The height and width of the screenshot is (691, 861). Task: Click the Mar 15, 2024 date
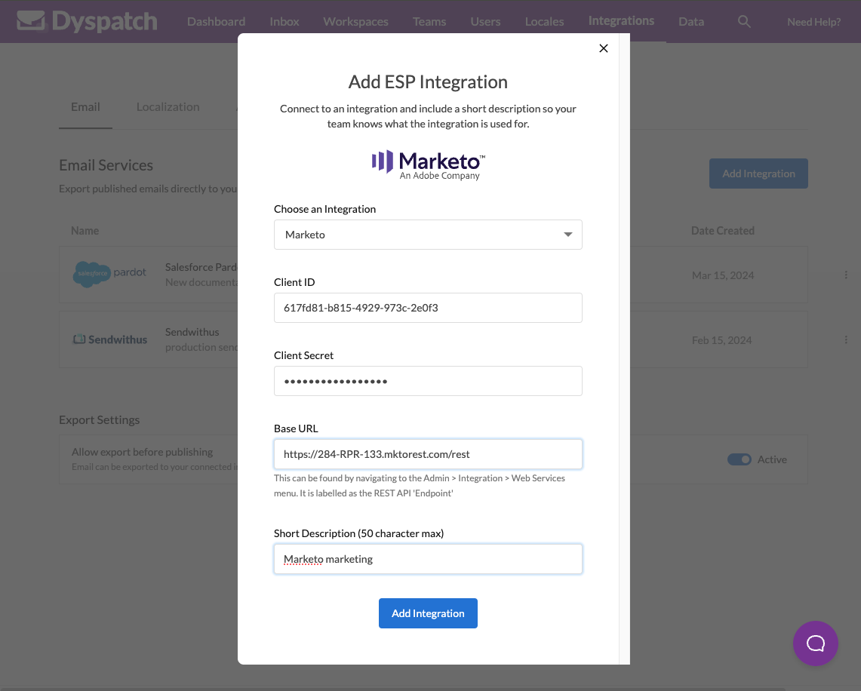[723, 275]
